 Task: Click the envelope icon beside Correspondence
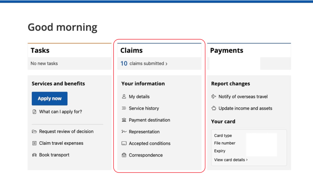pyautogui.click(x=124, y=155)
